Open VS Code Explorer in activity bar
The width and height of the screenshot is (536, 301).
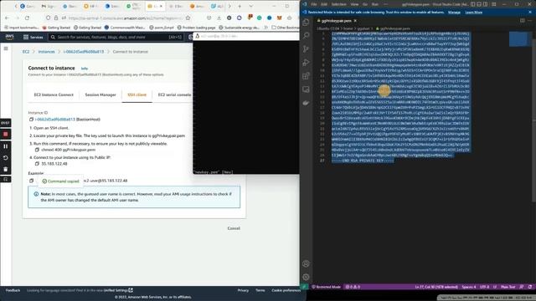click(306, 23)
